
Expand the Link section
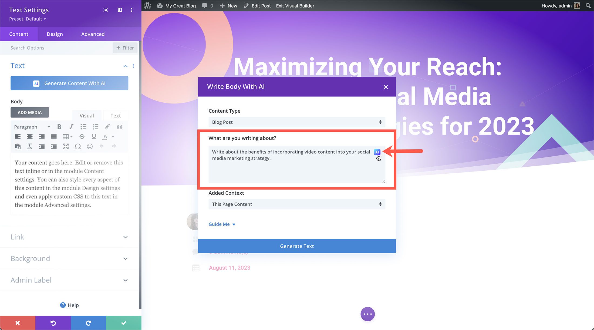pyautogui.click(x=69, y=237)
